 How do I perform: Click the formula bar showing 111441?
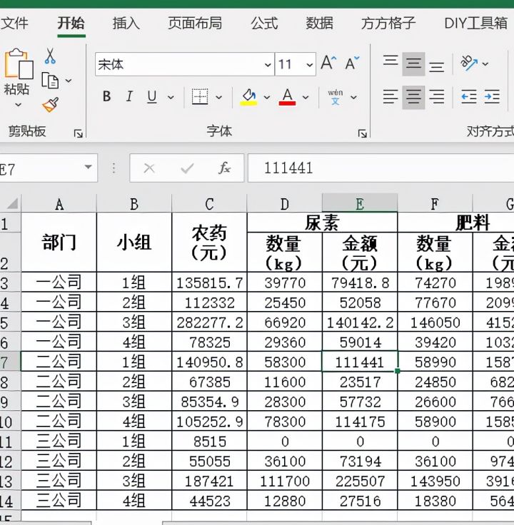[x=381, y=168]
